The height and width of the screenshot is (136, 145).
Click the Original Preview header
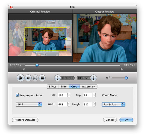40,12
